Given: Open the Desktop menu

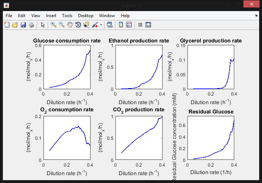Looking at the screenshot, I should click(86, 16).
